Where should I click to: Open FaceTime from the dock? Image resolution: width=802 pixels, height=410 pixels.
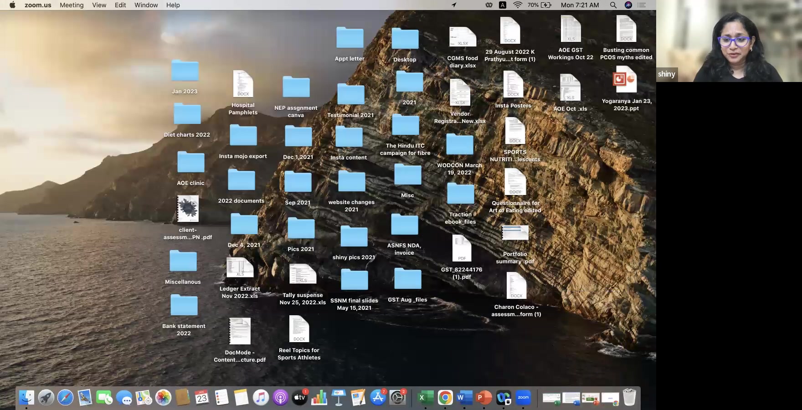tap(104, 398)
